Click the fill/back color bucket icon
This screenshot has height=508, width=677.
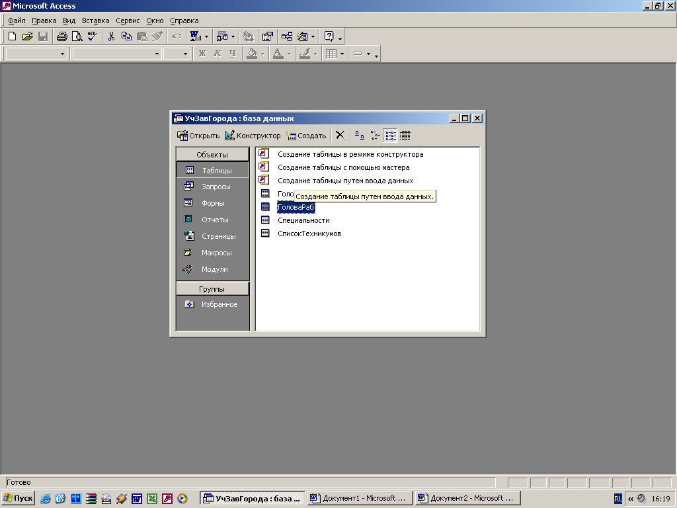[252, 54]
